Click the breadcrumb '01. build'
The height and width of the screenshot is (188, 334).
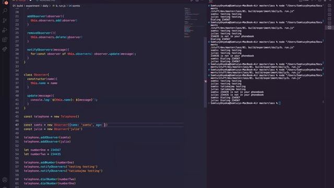point(18,6)
